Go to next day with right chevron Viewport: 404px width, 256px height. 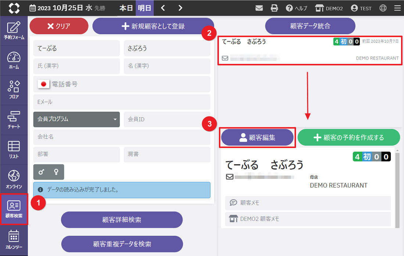click(x=180, y=8)
